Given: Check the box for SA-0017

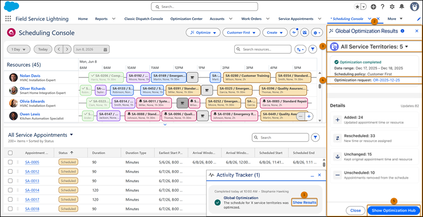Looking at the screenshot, I should click(10, 200).
